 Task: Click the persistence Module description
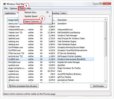click(x=65, y=80)
